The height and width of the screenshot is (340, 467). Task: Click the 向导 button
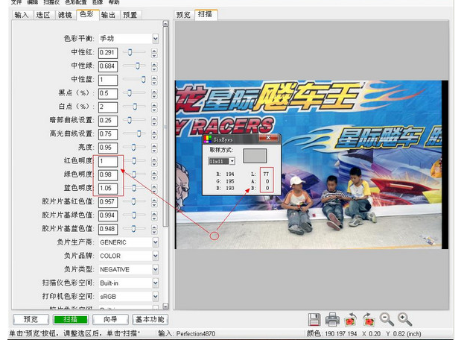point(110,319)
